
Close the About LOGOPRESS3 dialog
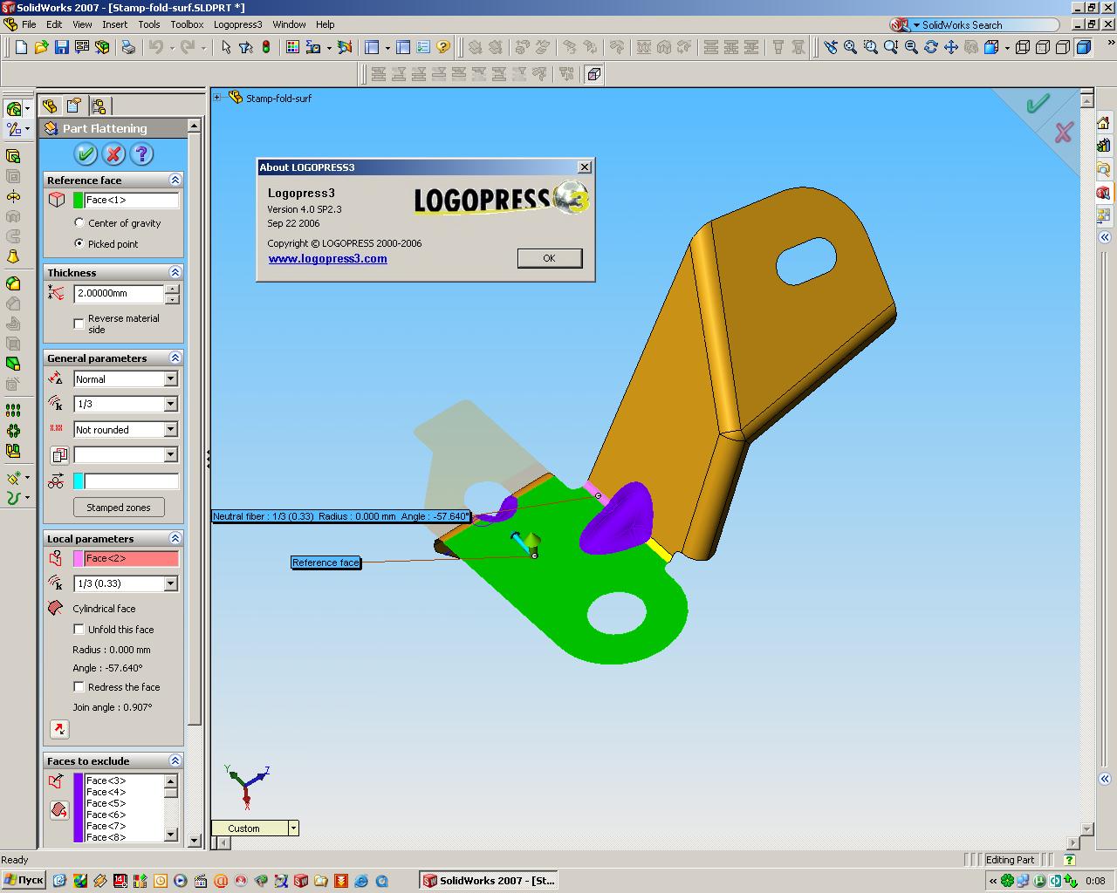pos(585,167)
